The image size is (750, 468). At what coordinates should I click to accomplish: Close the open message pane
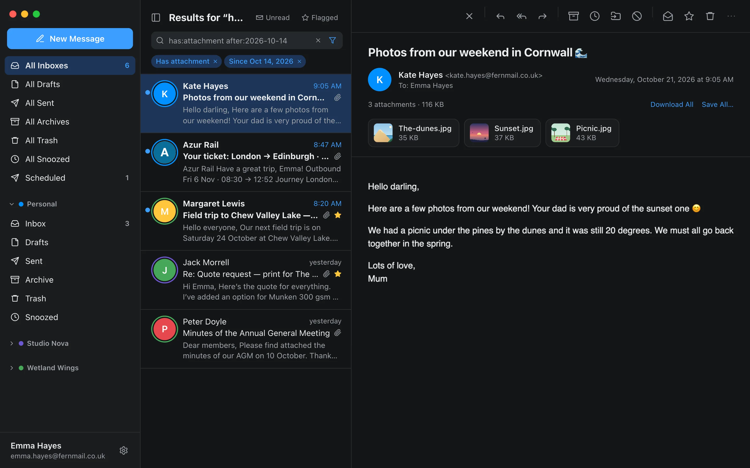(469, 16)
